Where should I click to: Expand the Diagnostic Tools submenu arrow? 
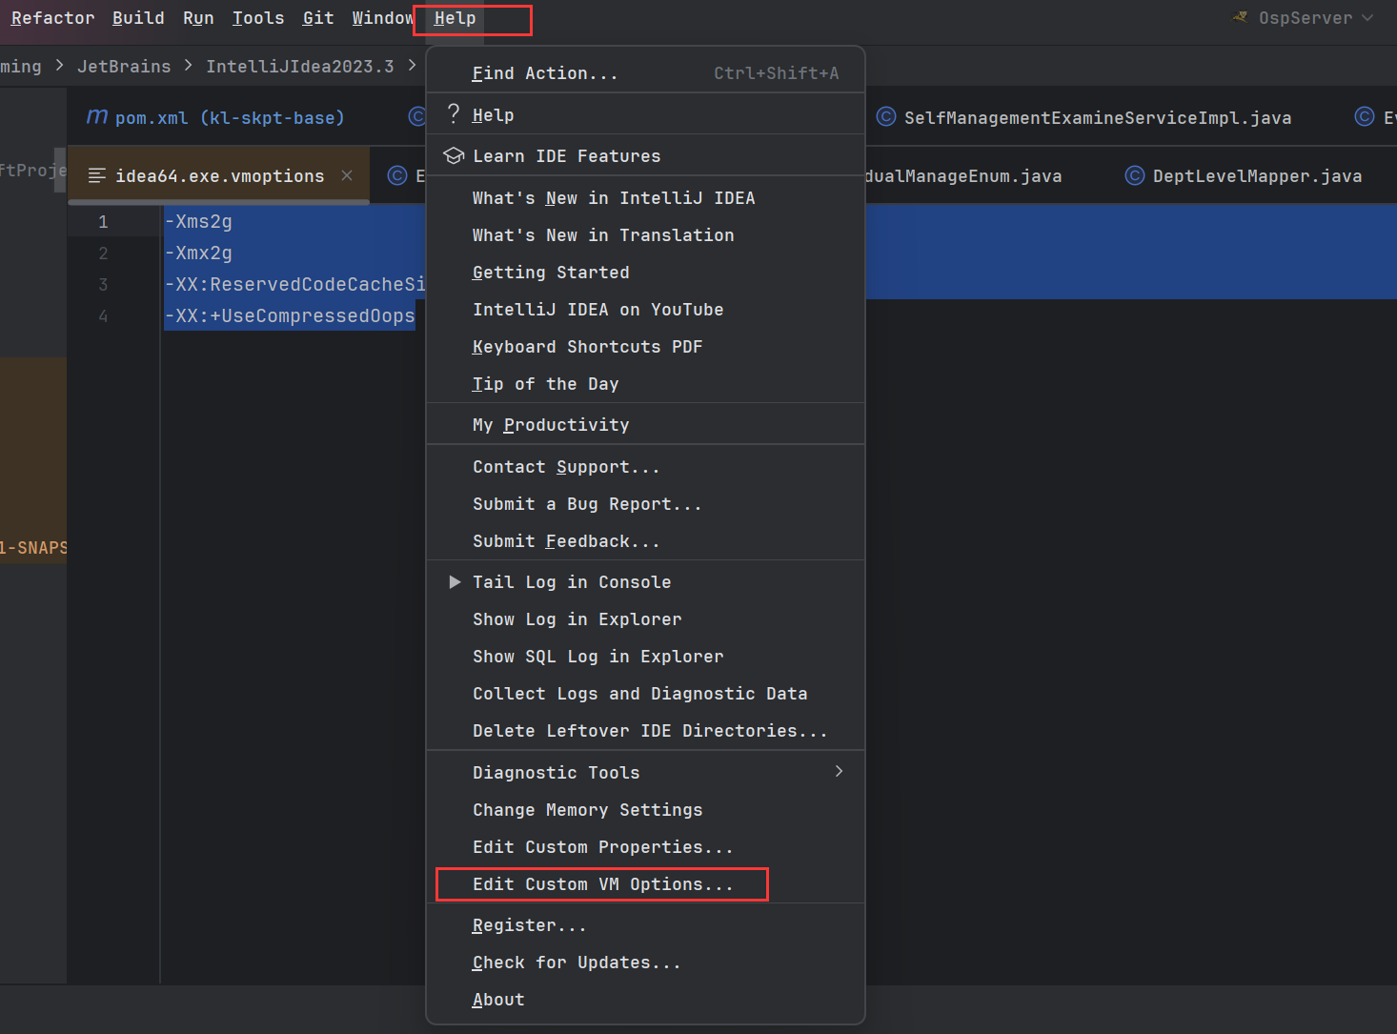(x=839, y=772)
